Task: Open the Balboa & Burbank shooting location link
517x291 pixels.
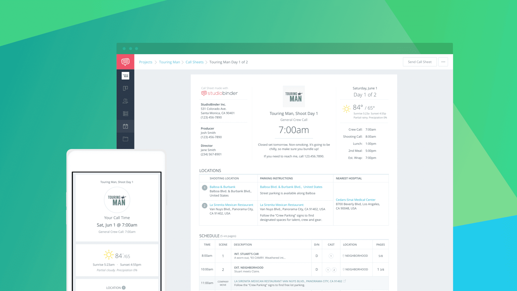Action: [221, 186]
